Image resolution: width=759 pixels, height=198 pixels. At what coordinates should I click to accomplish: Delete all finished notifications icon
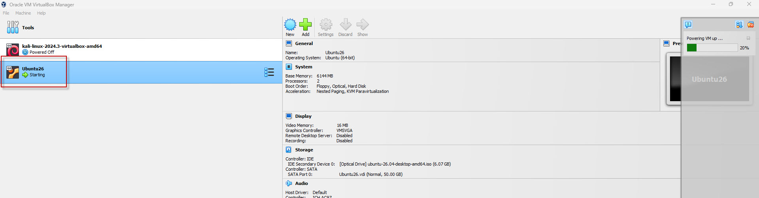tap(750, 25)
